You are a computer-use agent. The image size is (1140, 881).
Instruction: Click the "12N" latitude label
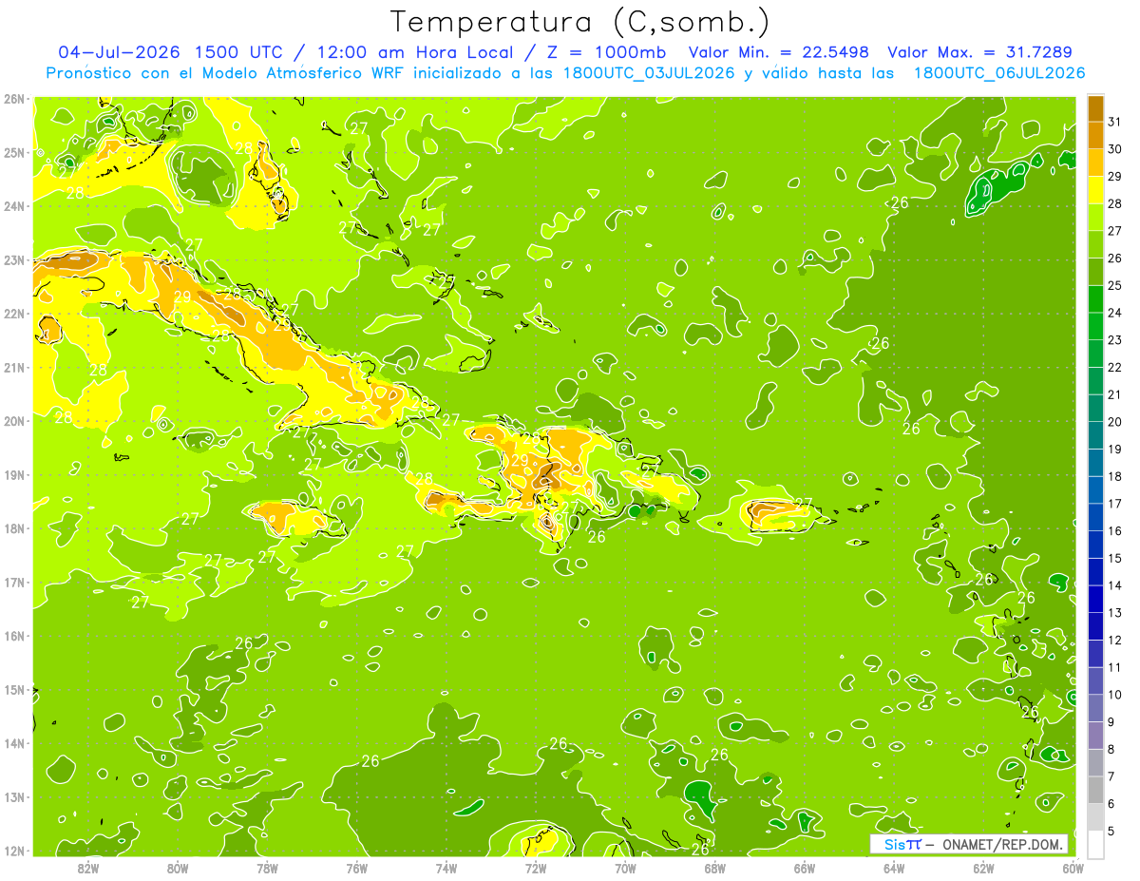pos(13,851)
